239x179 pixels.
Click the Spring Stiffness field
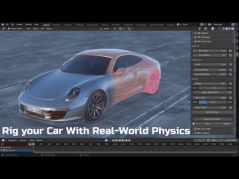coord(210,70)
